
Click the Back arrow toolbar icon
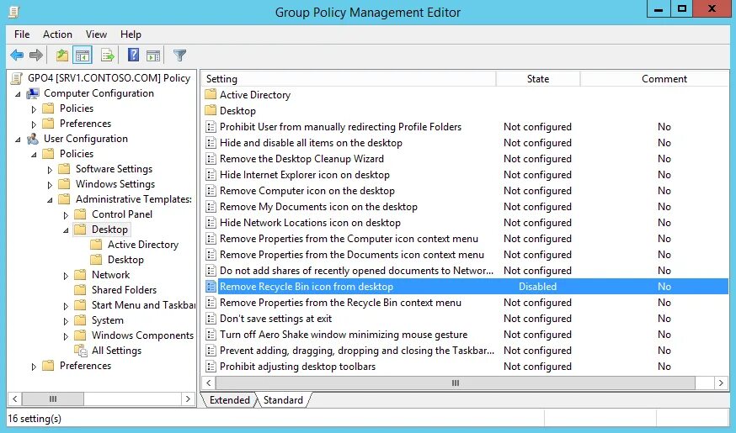17,55
